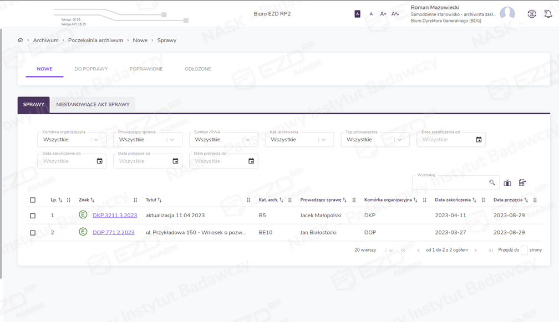Click the magnifier icon in Wyszukaj field
559x322 pixels.
(492, 182)
